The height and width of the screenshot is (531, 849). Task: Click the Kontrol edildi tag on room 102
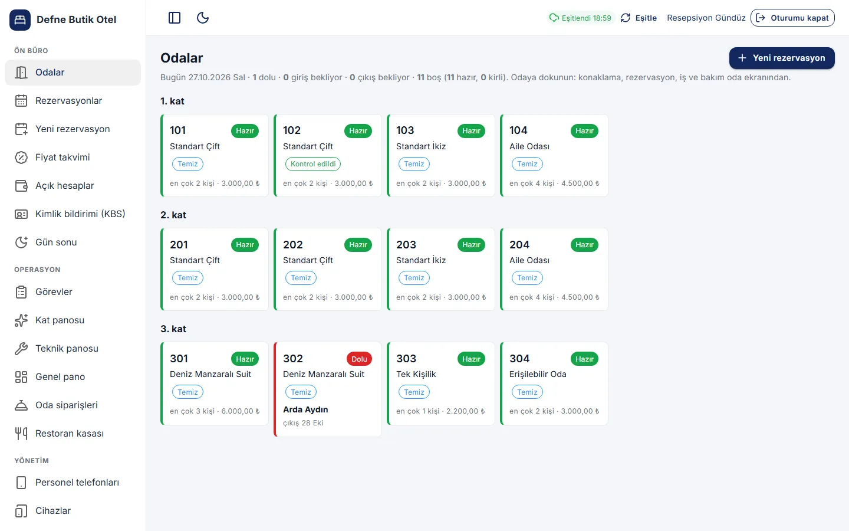[x=313, y=164]
